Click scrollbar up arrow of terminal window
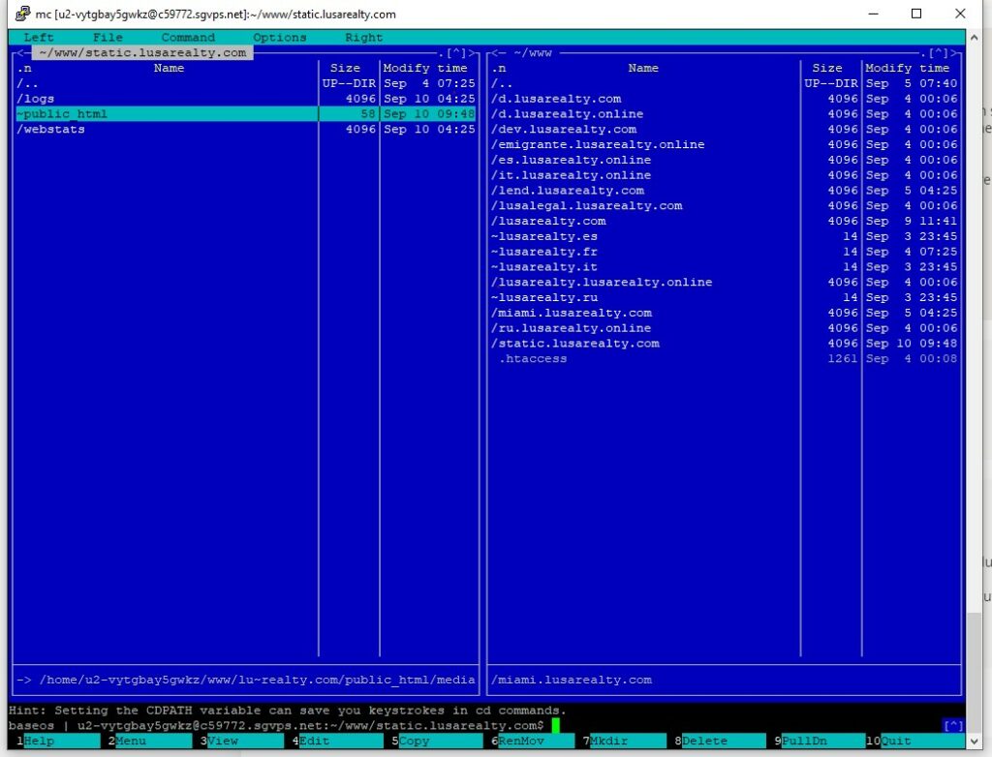This screenshot has width=992, height=757. coord(974,38)
